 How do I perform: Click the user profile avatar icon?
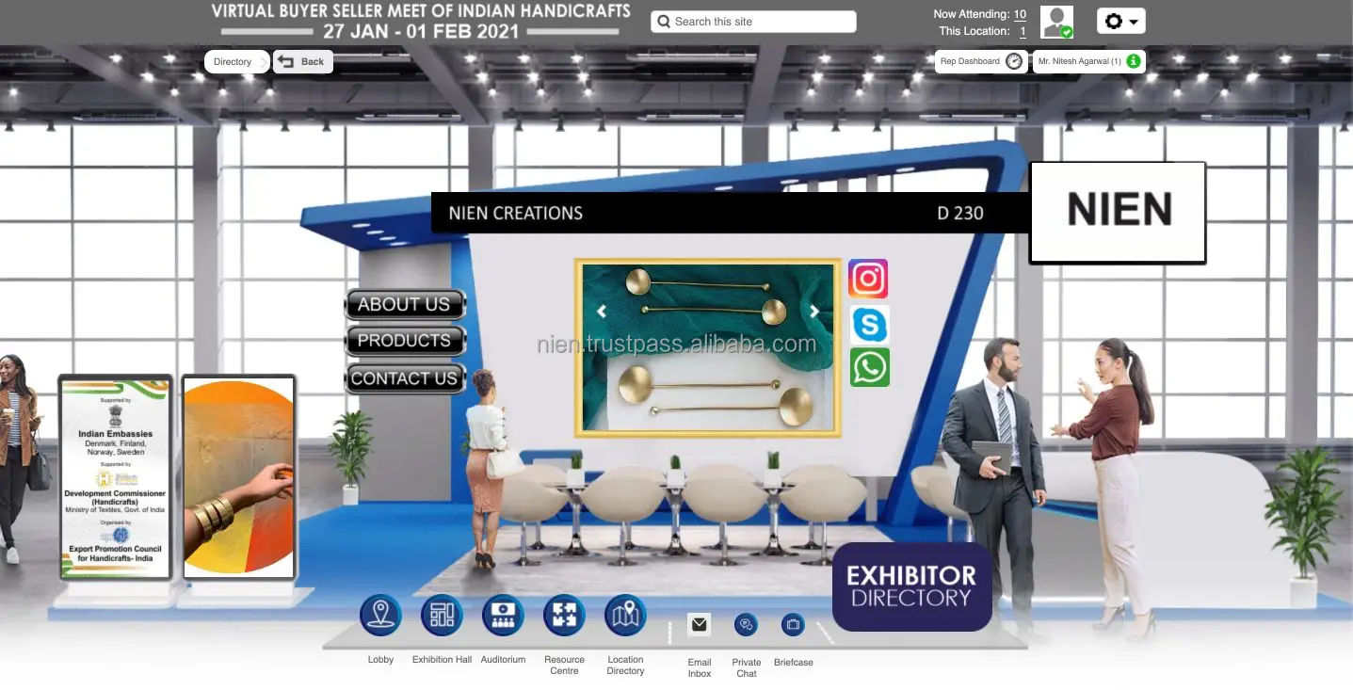(x=1056, y=22)
